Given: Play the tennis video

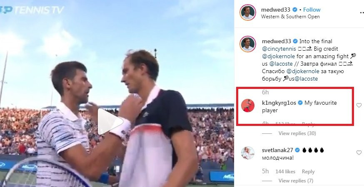Looking at the screenshot, I should (x=110, y=122).
